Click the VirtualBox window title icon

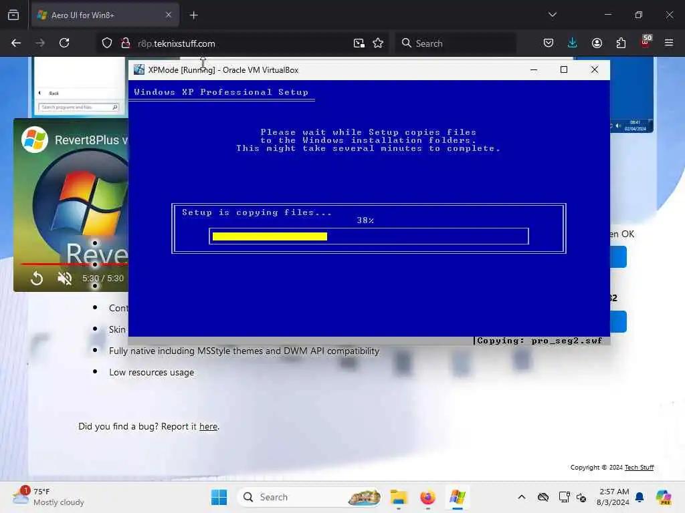click(x=139, y=69)
